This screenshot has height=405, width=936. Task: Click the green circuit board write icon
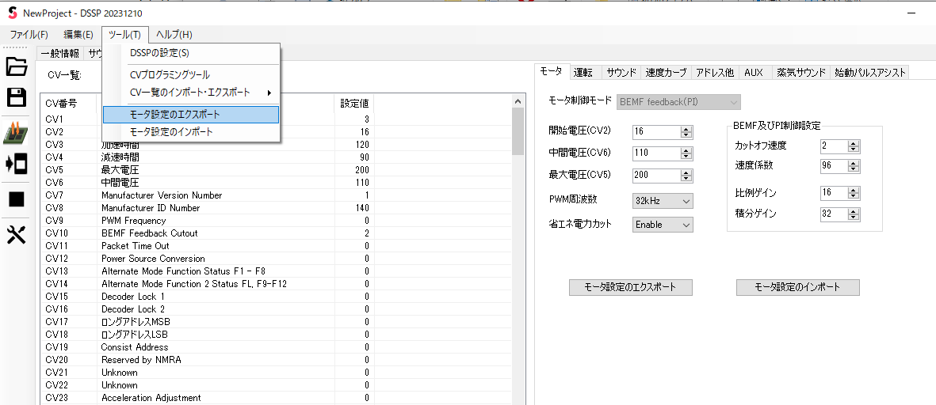tap(17, 132)
